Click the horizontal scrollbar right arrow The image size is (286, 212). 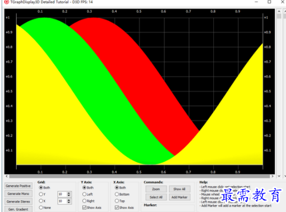pyautogui.click(x=273, y=176)
